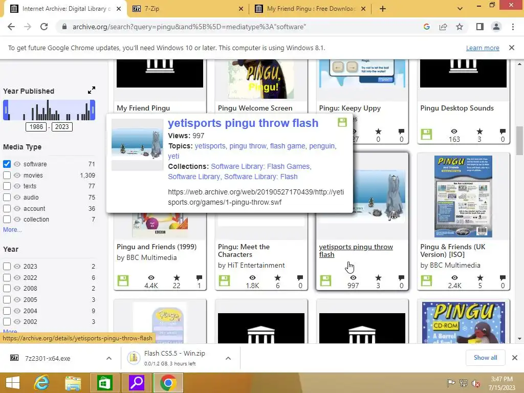Click floppy icon on Pingu: Meet the Characters card
This screenshot has width=524, height=393.
pyautogui.click(x=224, y=281)
